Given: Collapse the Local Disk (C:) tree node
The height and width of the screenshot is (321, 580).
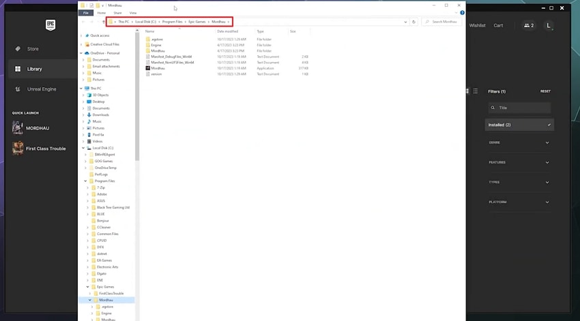Looking at the screenshot, I should point(84,148).
